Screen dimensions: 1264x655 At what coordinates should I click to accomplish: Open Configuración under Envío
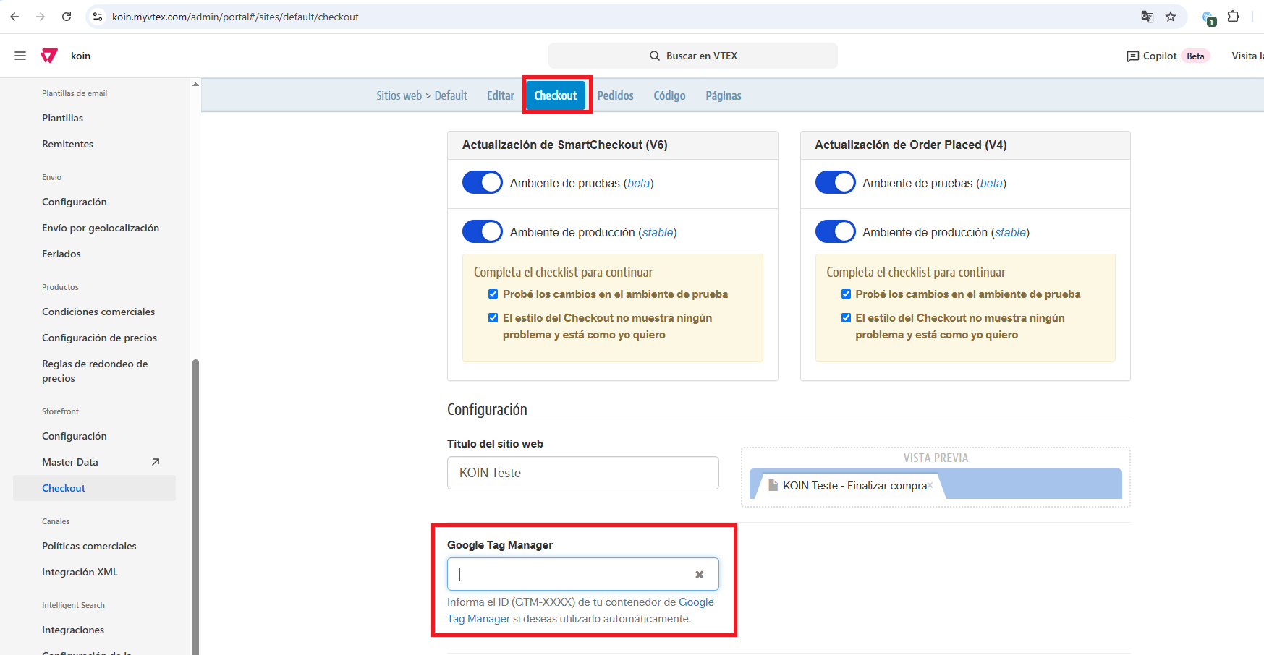(x=75, y=202)
